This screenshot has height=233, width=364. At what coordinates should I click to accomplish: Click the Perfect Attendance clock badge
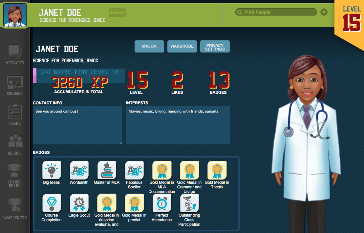(x=162, y=203)
